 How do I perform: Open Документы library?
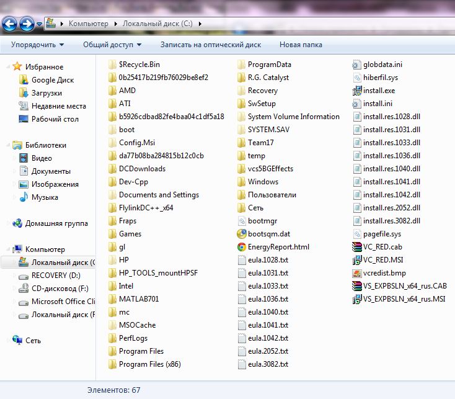51,171
